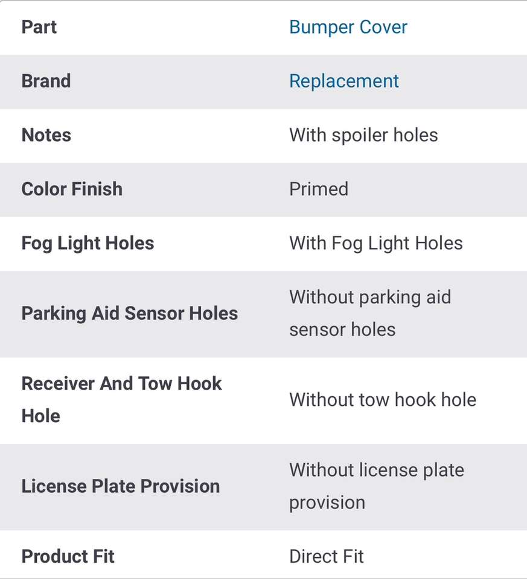The height and width of the screenshot is (579, 527).
Task: Select the Parking Aid Sensor Holes label
Action: (129, 314)
